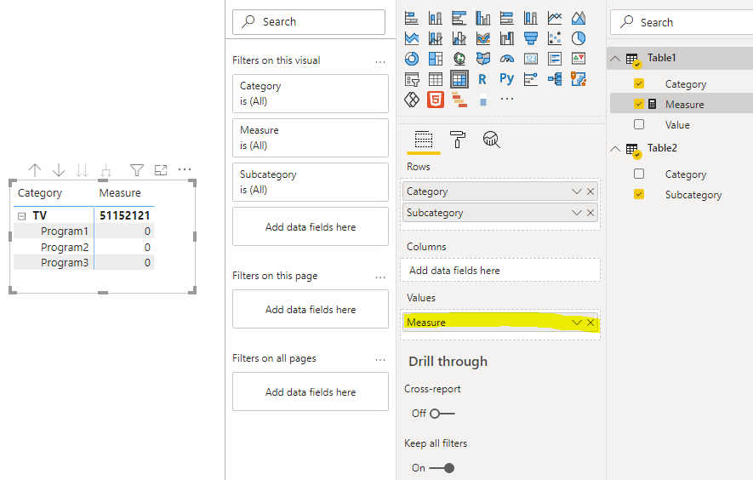Choose the R script visual

[x=482, y=79]
